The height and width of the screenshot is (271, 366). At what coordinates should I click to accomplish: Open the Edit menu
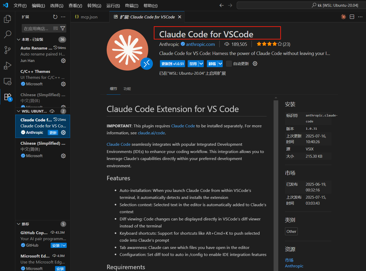(x=38, y=5)
